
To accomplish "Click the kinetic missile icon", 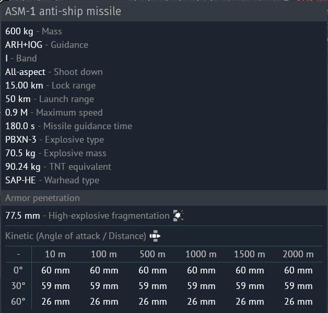I will coord(155,236).
